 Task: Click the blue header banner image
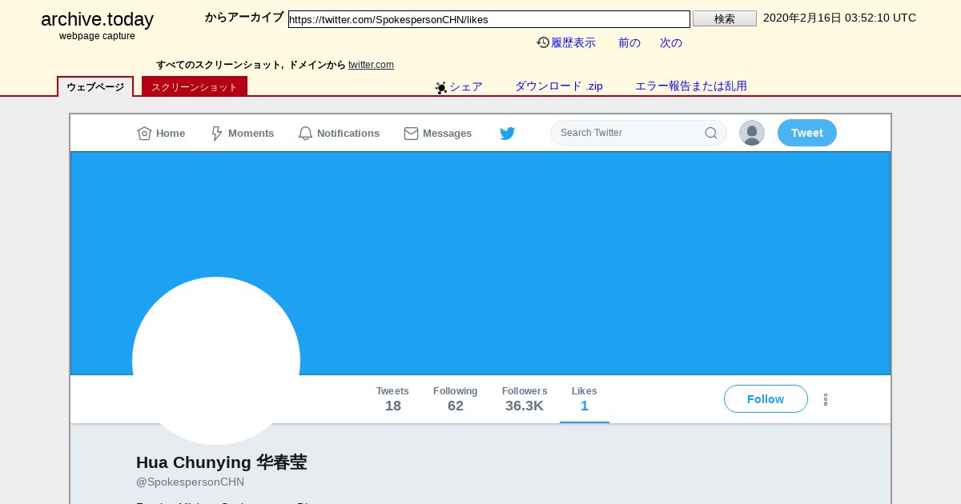(480, 263)
